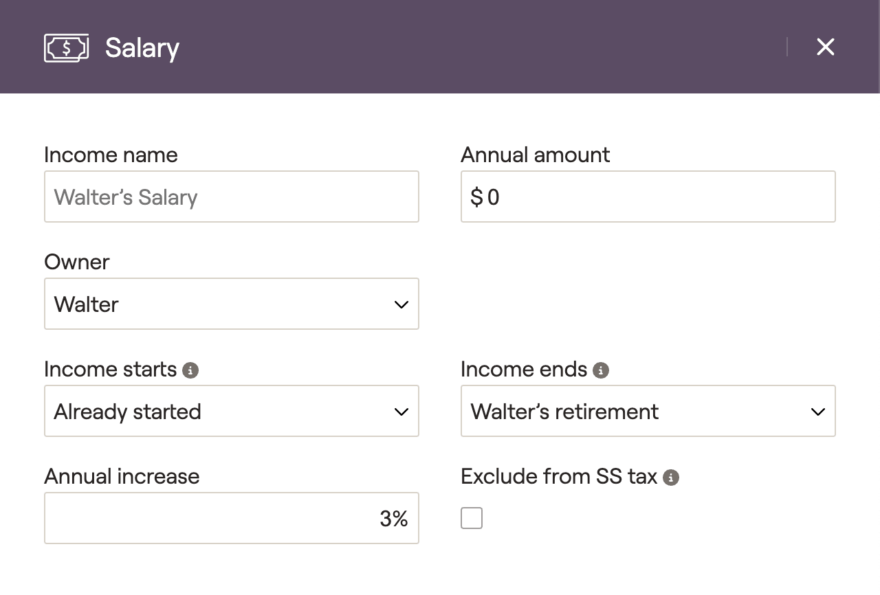The height and width of the screenshot is (595, 880).
Task: Click into the Annual amount field
Action: coord(648,197)
